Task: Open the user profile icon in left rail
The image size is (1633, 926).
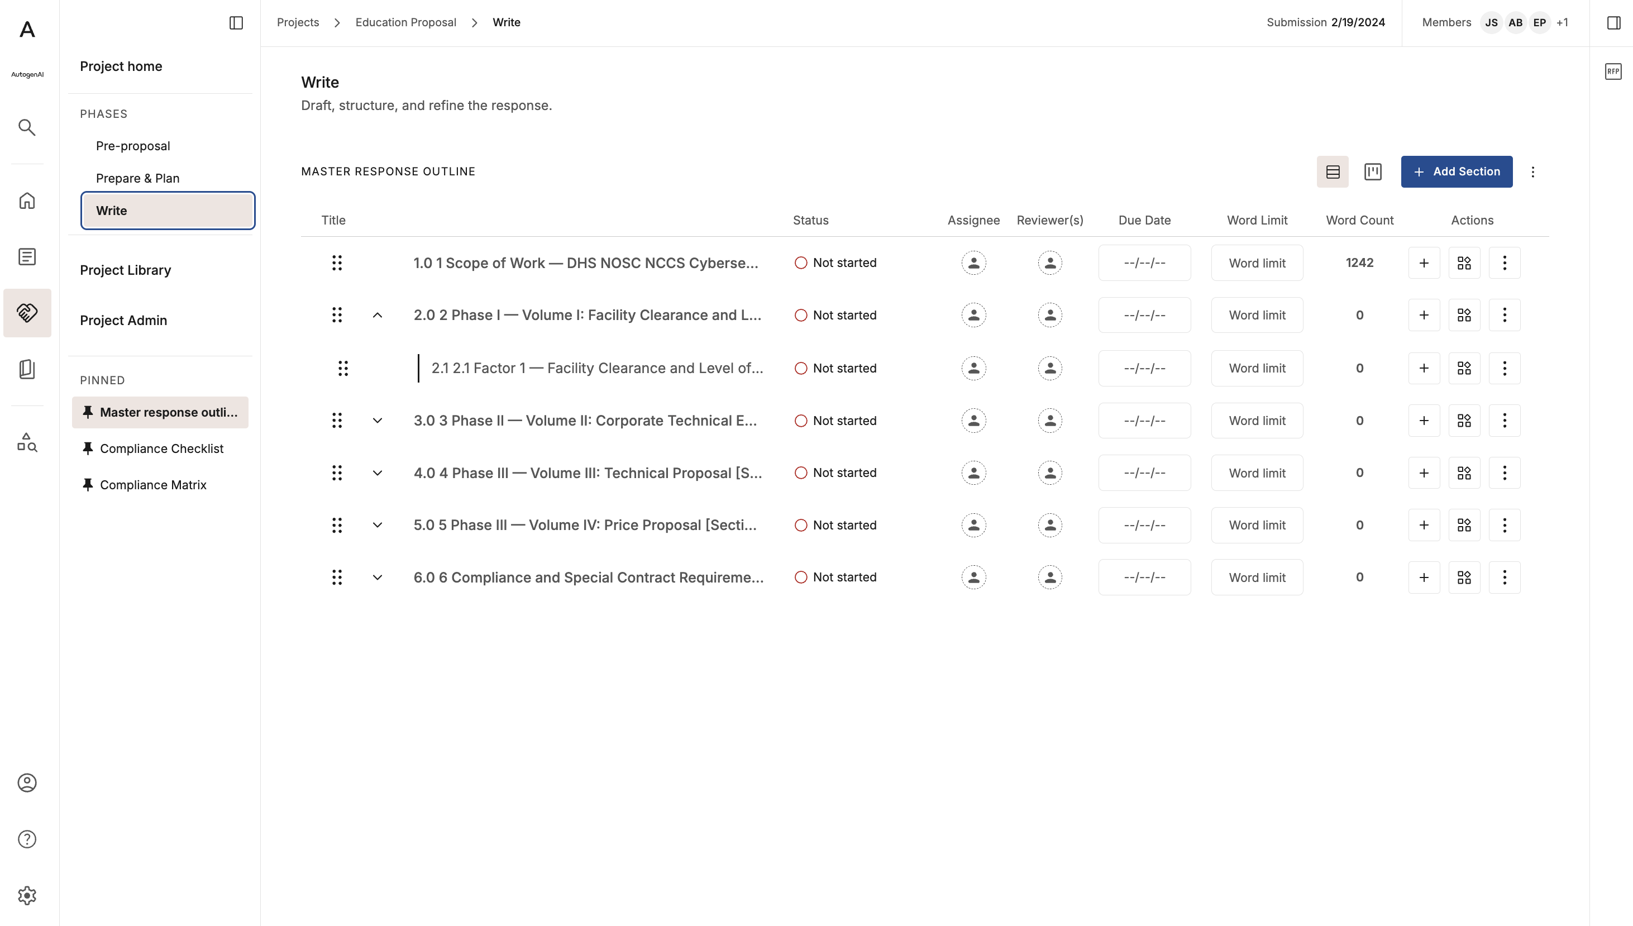Action: 27,783
